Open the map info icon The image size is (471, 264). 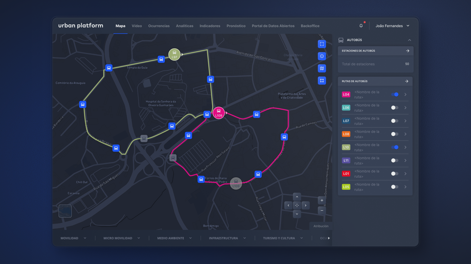coord(322,56)
